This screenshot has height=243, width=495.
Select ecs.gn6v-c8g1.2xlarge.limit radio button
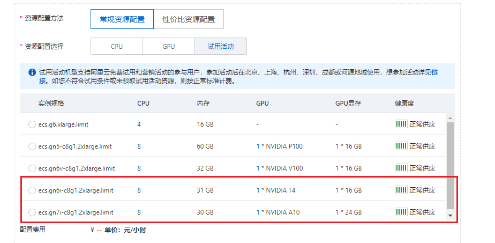pos(32,168)
